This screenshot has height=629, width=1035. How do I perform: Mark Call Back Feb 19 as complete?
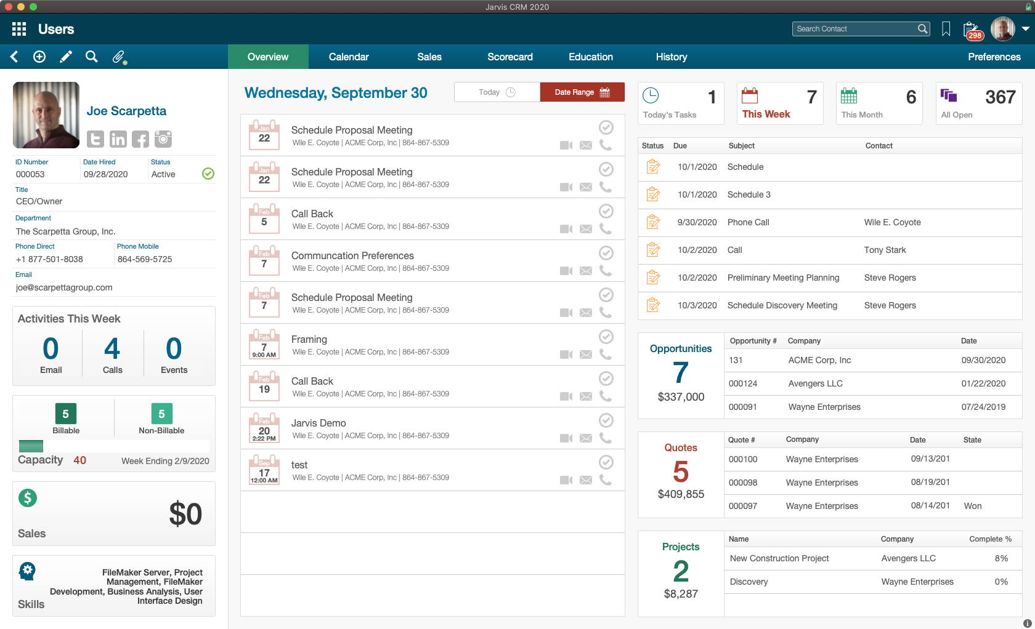click(x=606, y=379)
